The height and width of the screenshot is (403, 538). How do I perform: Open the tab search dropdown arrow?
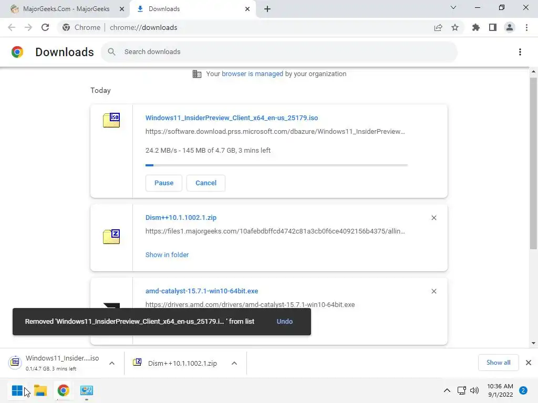pos(453,7)
